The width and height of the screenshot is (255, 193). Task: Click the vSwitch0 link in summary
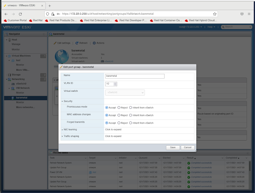coord(109,62)
